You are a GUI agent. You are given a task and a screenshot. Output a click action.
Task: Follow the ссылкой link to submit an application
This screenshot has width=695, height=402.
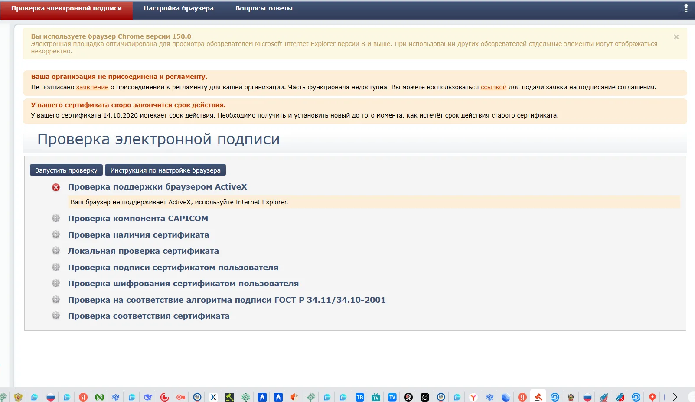tap(493, 87)
